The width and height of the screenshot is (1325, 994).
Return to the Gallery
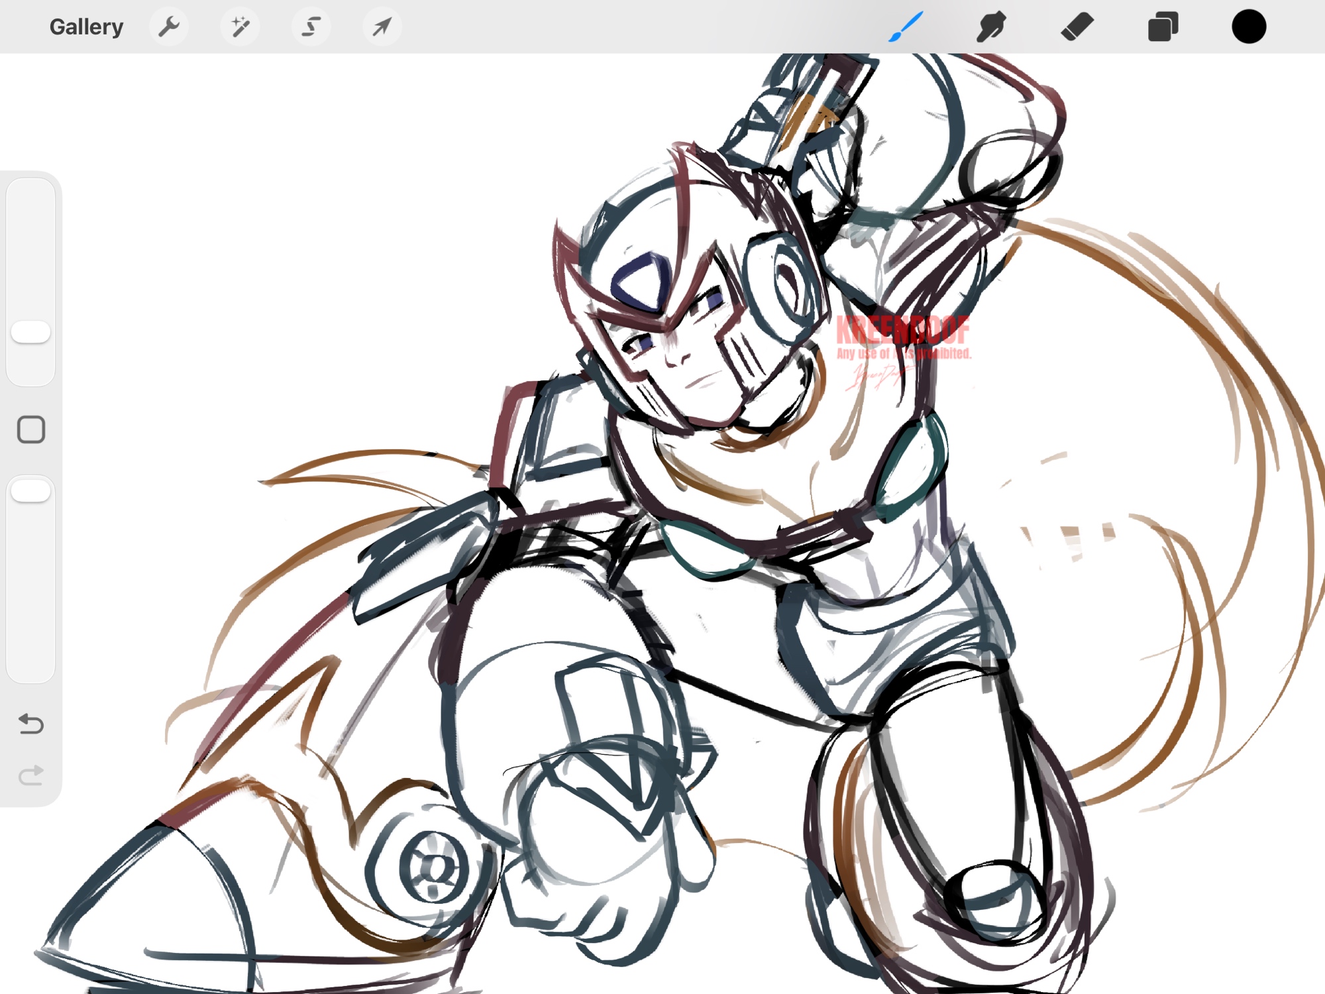(86, 27)
